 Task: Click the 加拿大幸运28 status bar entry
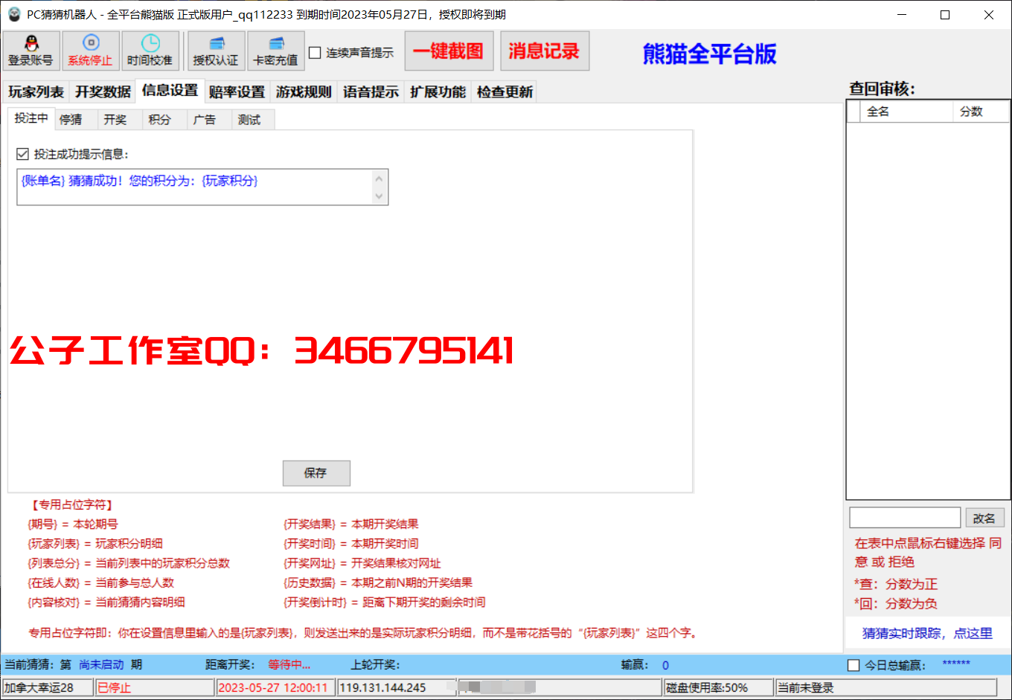click(48, 687)
